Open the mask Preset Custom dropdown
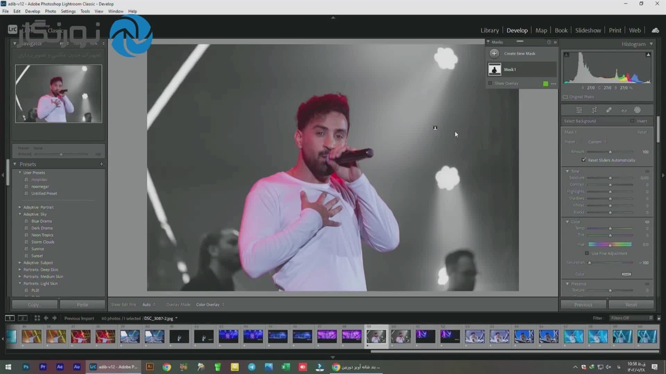666x374 pixels. pyautogui.click(x=597, y=142)
